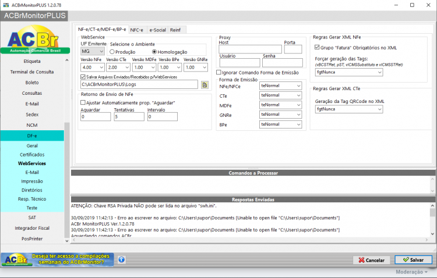Open the Versão MDFe dropdown
Screen dimensions: 437x278
tap(144, 67)
